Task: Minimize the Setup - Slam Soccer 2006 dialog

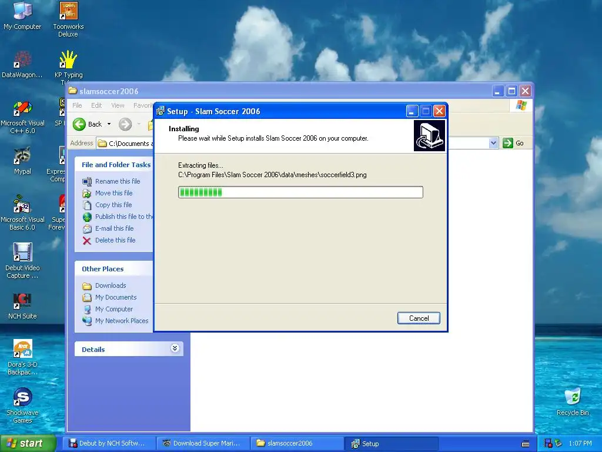Action: 412,111
